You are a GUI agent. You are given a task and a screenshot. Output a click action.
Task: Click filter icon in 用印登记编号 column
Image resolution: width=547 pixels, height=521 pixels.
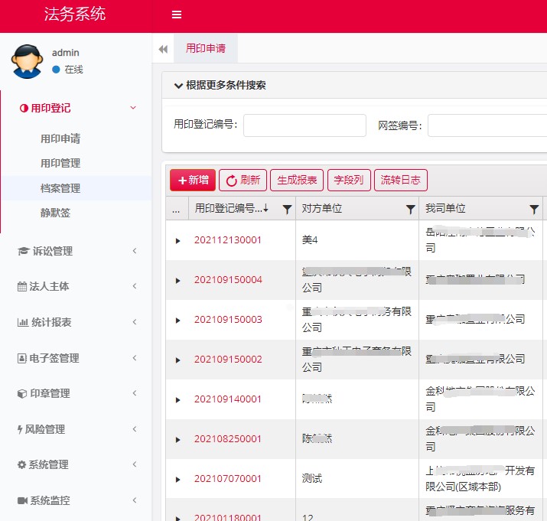point(287,209)
